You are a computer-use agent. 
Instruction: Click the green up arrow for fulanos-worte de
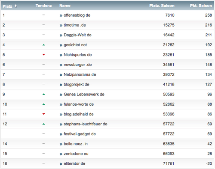(44, 104)
